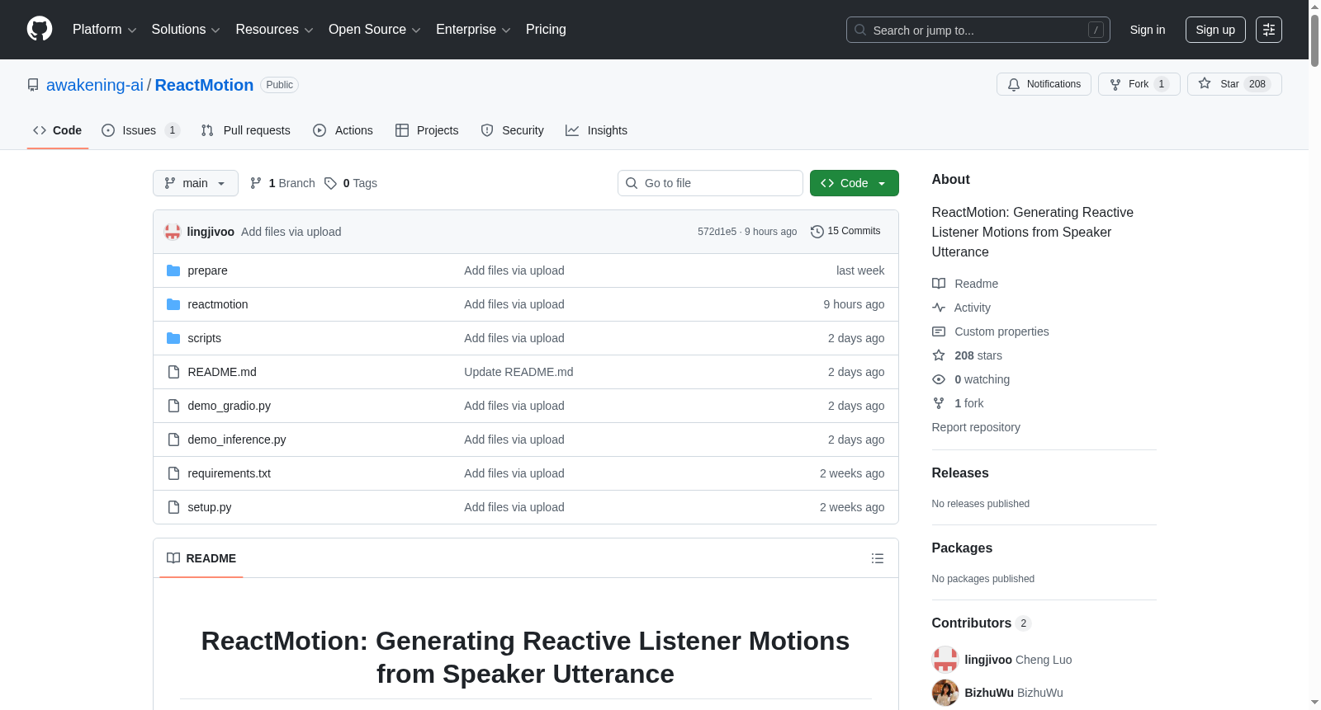The image size is (1321, 710).
Task: Open the green Code dropdown button
Action: (x=855, y=183)
